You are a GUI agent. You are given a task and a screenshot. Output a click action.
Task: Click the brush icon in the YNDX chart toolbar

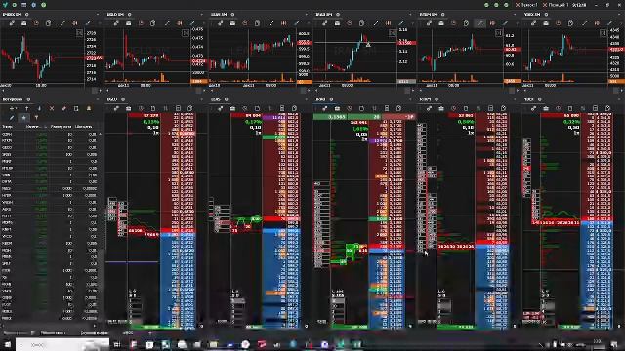[x=609, y=23]
